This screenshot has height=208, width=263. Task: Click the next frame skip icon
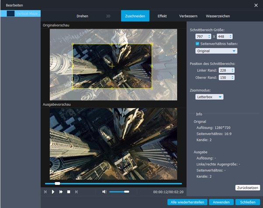click(76, 192)
